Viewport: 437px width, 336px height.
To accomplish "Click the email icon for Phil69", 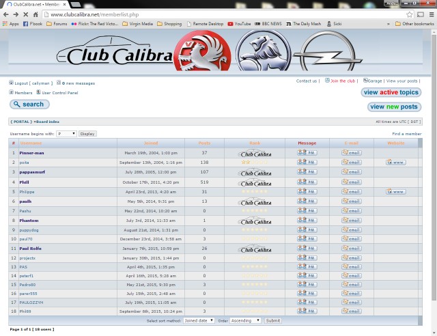I will (x=351, y=311).
